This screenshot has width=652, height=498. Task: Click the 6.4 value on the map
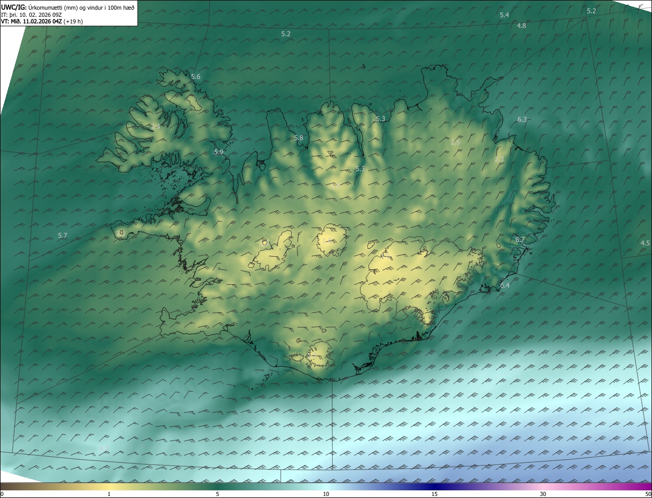point(505,286)
